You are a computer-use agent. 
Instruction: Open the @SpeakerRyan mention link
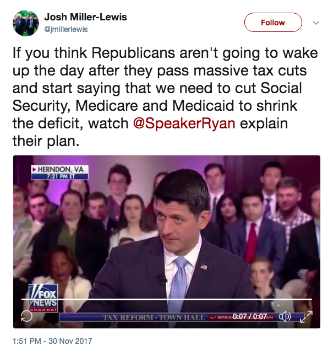184,123
